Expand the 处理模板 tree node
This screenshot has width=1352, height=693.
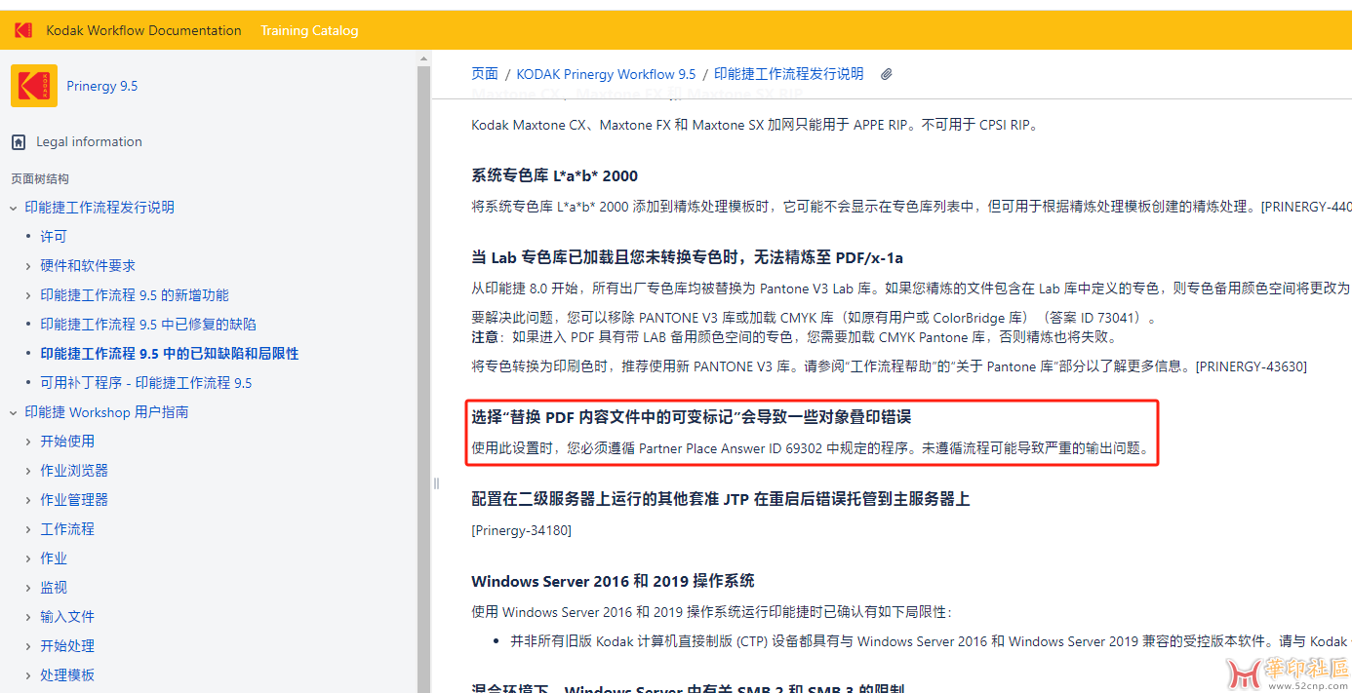(x=28, y=675)
